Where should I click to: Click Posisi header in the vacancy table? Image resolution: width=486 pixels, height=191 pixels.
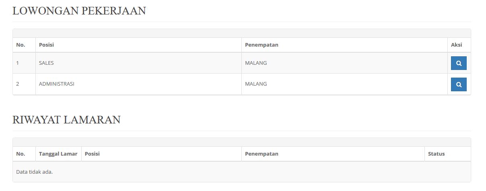click(46, 45)
